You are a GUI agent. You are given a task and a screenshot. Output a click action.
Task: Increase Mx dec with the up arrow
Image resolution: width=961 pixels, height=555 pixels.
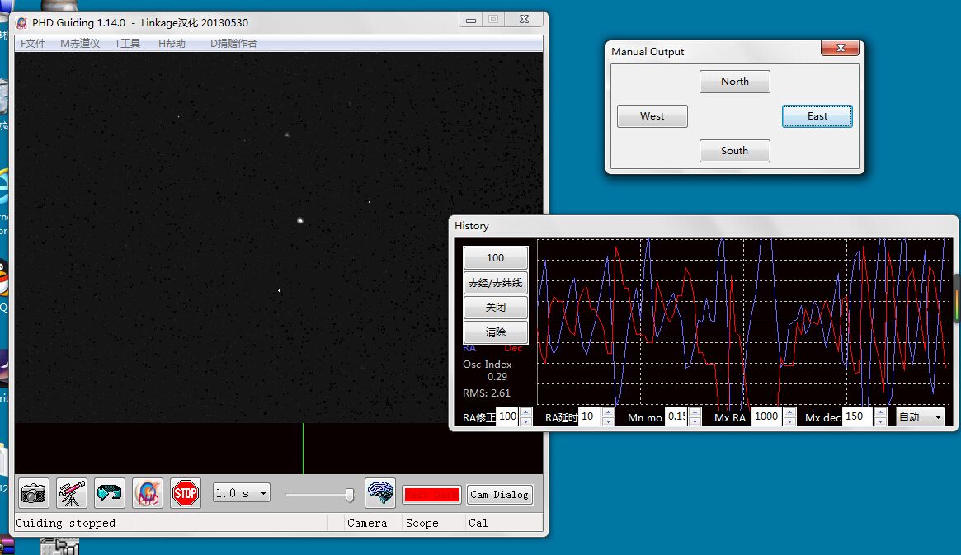pyautogui.click(x=880, y=412)
